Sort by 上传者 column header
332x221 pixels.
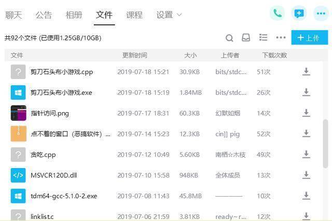230,55
